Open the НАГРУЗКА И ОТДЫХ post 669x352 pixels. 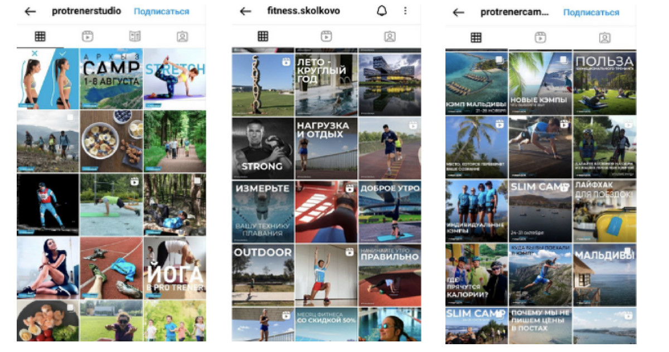[x=326, y=148]
